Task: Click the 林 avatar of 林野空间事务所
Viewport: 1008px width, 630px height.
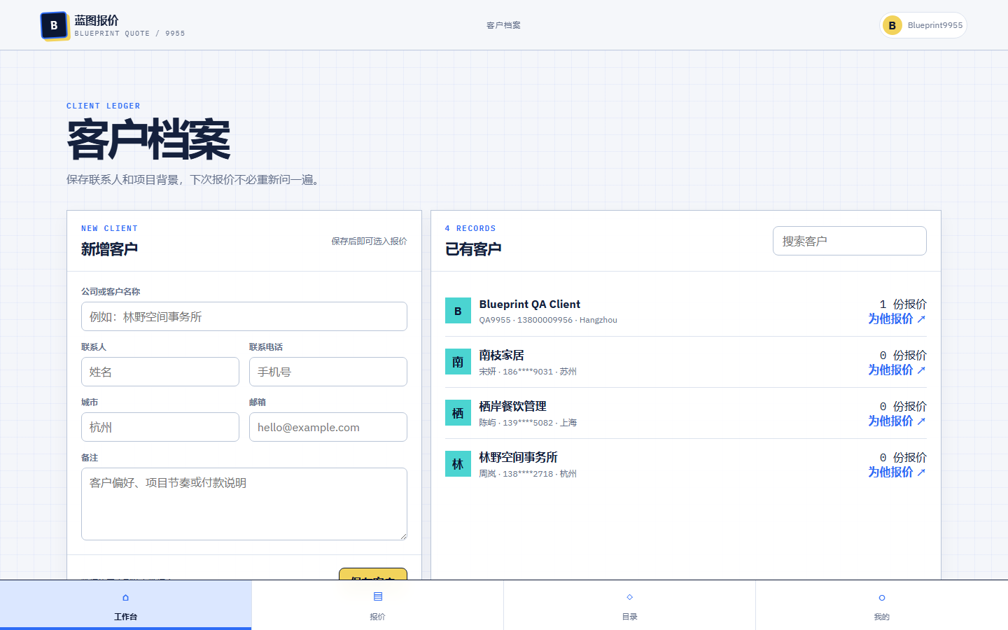Action: tap(458, 464)
